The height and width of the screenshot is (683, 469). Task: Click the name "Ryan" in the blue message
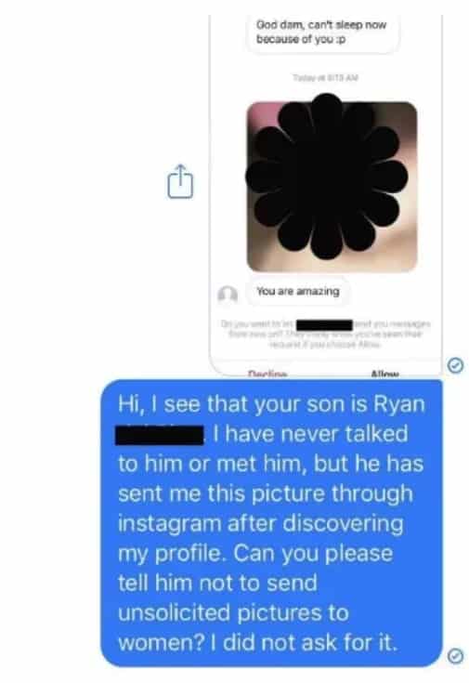399,404
